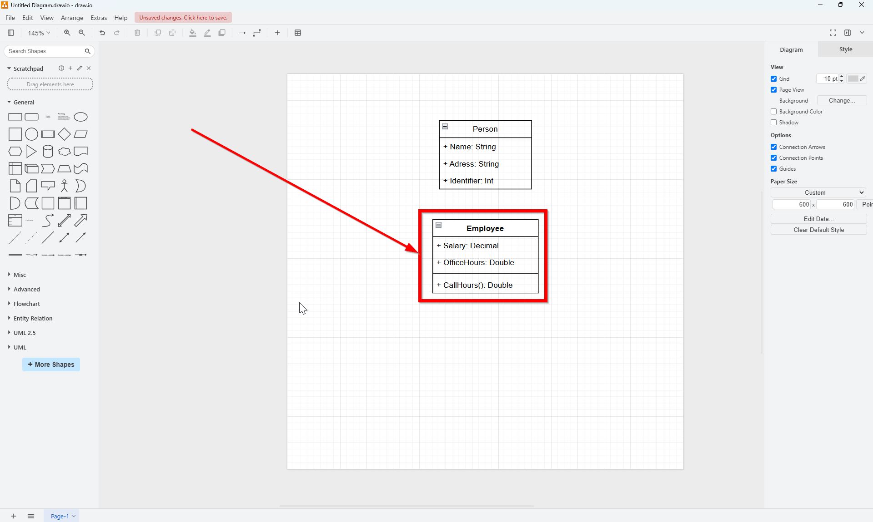Open the Fill Color tool
This screenshot has width=873, height=522.
coord(192,33)
